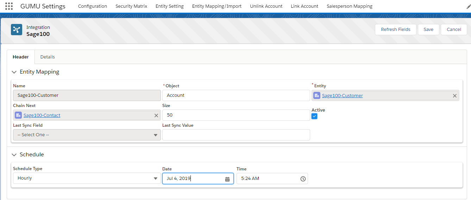Follow the Sage100-Contact link

[42, 115]
